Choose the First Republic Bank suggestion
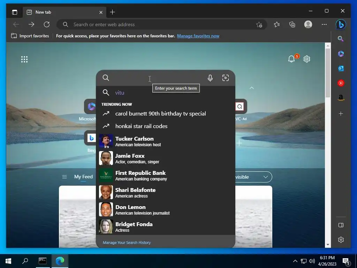 coord(166,175)
